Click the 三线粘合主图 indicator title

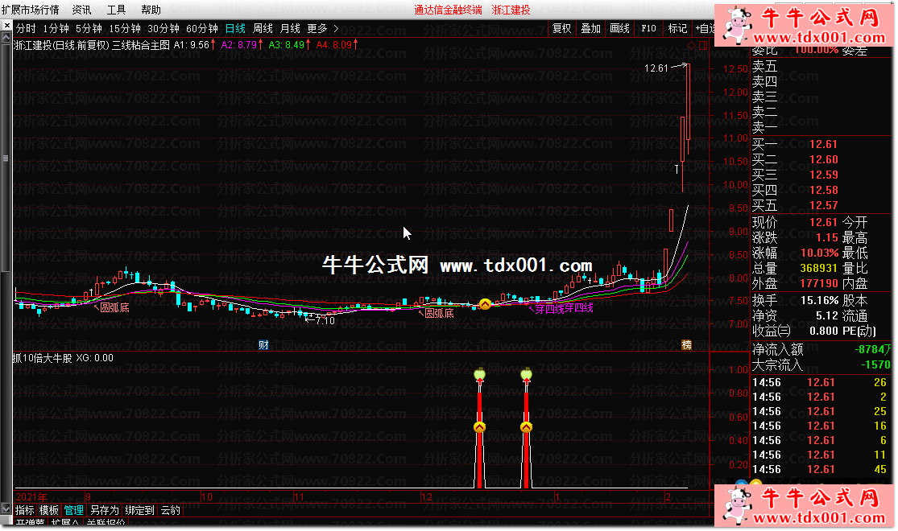pos(141,45)
